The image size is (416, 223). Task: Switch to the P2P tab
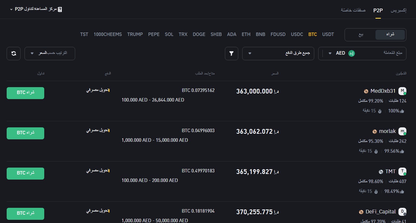coord(378,10)
